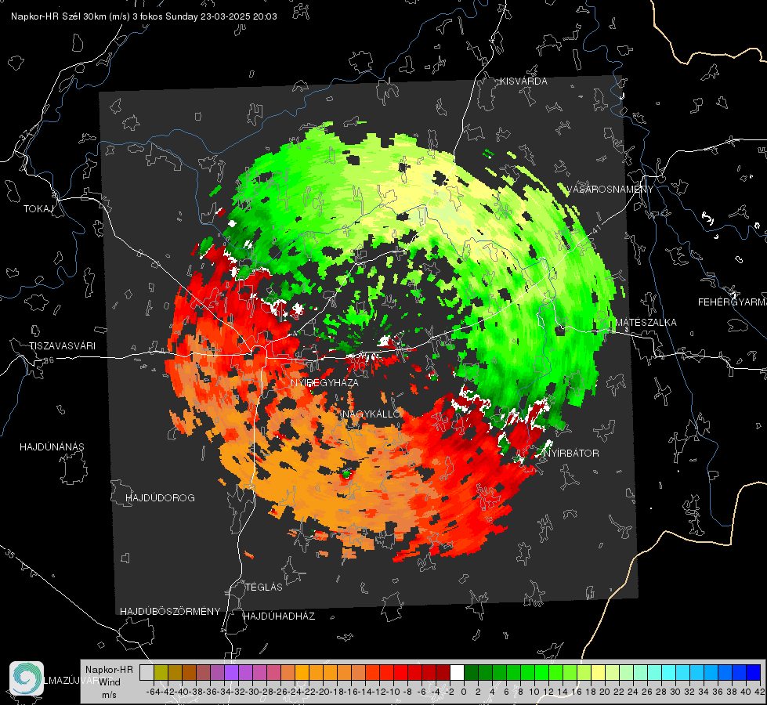Click the purple legend swatch above -34
The image size is (767, 705).
(x=231, y=672)
